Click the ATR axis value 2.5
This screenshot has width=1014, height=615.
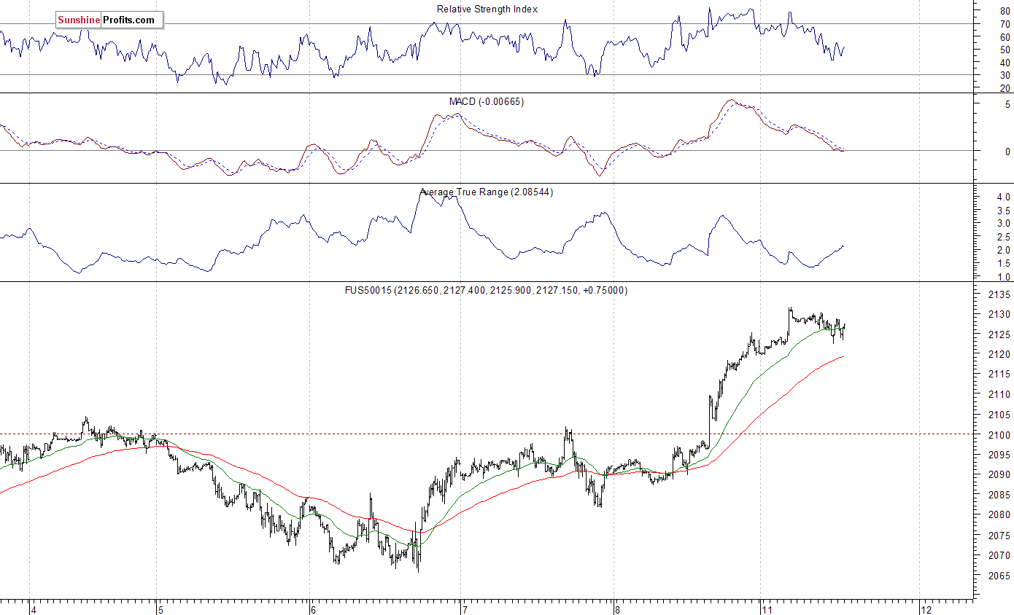[1003, 238]
